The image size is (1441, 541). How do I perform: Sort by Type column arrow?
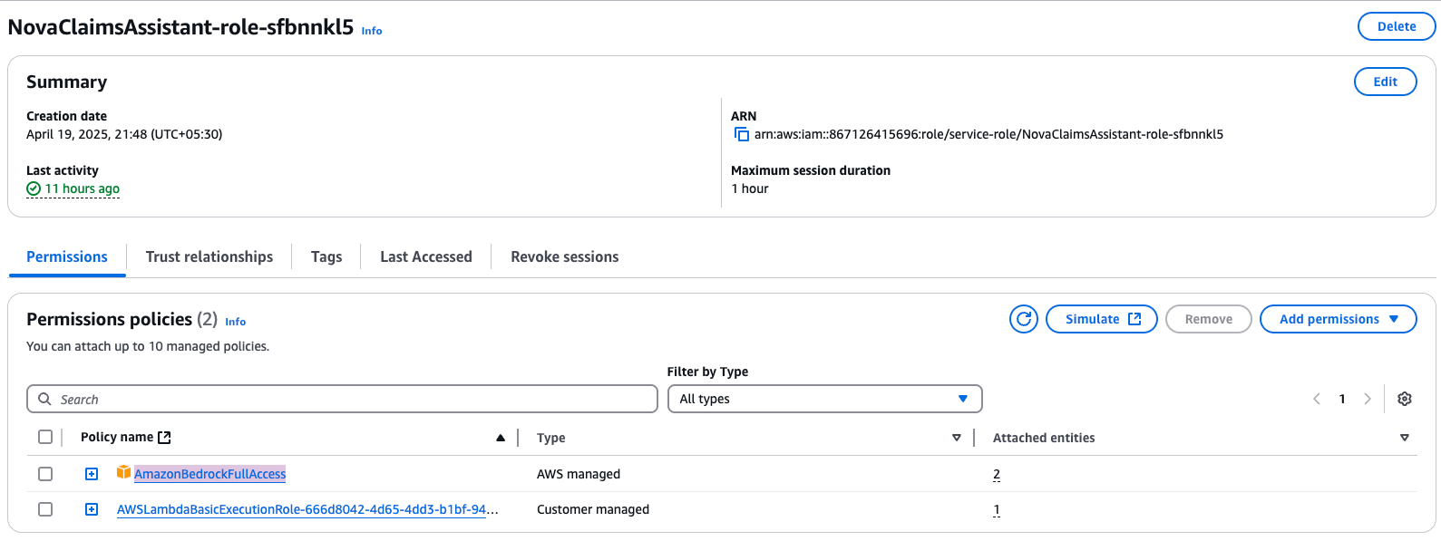[x=957, y=438]
